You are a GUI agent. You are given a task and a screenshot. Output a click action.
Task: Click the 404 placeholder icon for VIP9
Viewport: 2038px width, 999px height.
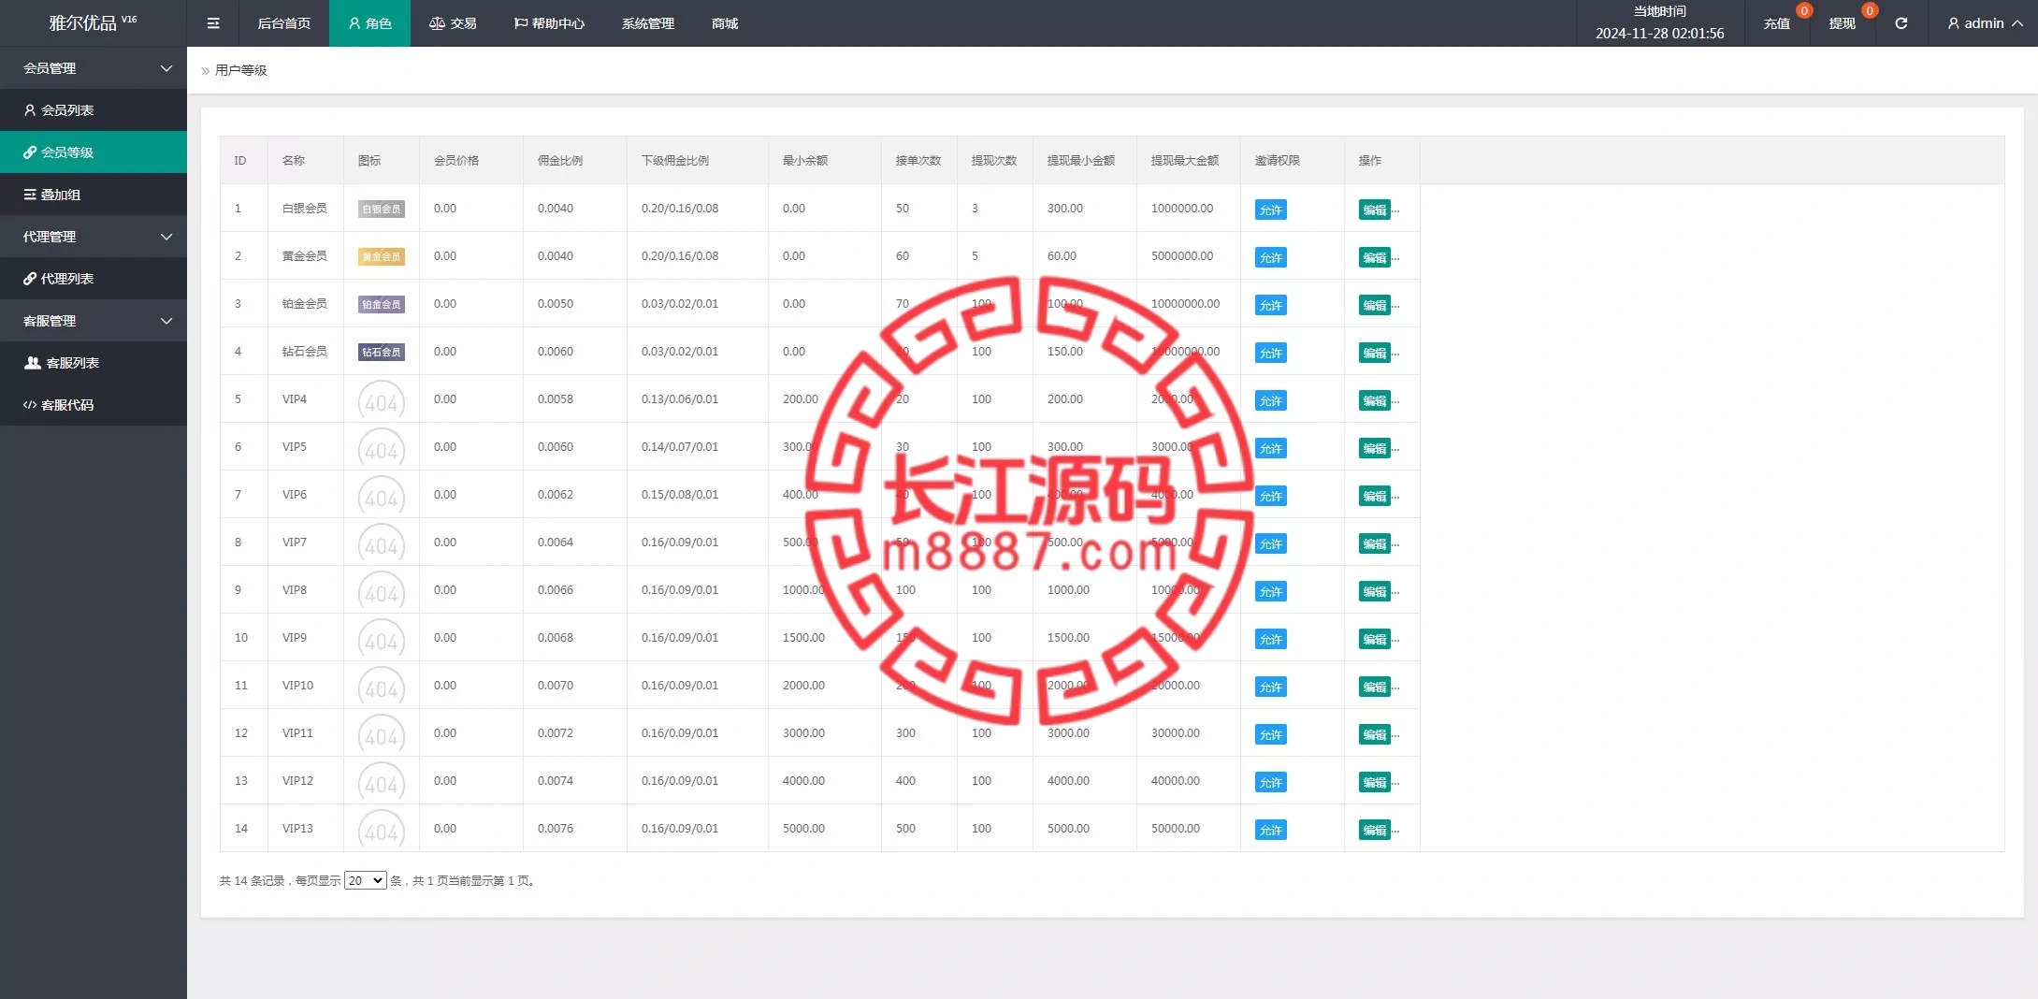[382, 638]
